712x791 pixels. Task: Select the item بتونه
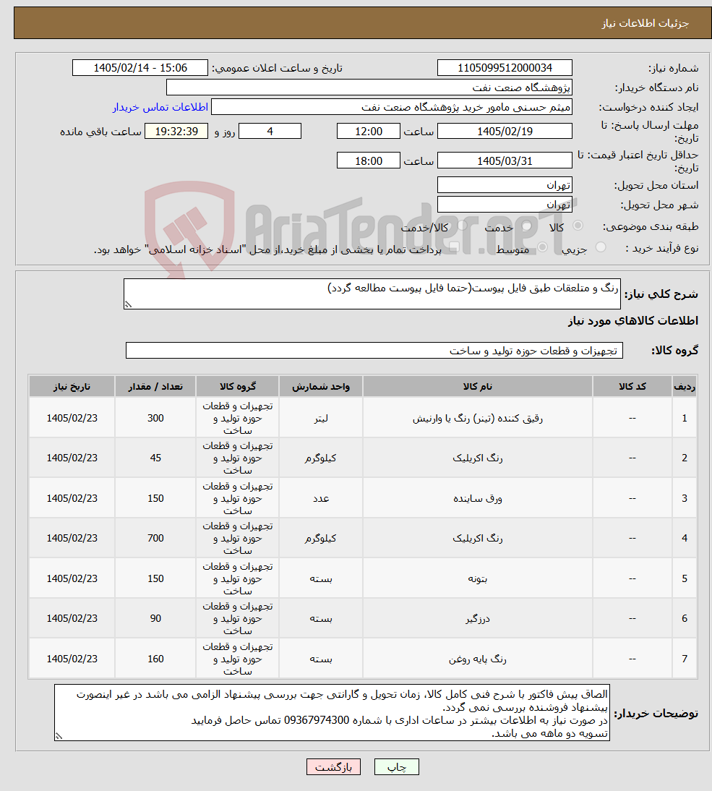tap(478, 578)
